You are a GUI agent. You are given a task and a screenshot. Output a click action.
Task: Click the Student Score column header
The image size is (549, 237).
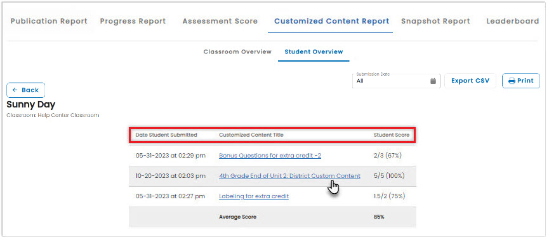pos(392,135)
